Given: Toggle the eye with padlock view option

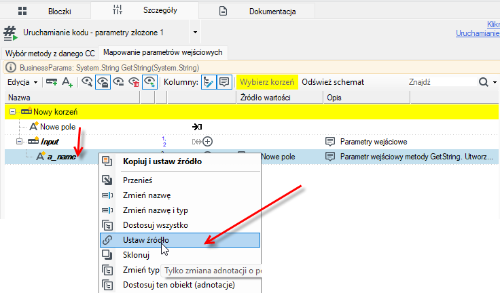Looking at the screenshot, I should 103,82.
